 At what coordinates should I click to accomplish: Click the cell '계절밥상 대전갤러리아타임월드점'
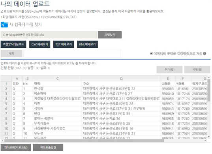click(57, 99)
